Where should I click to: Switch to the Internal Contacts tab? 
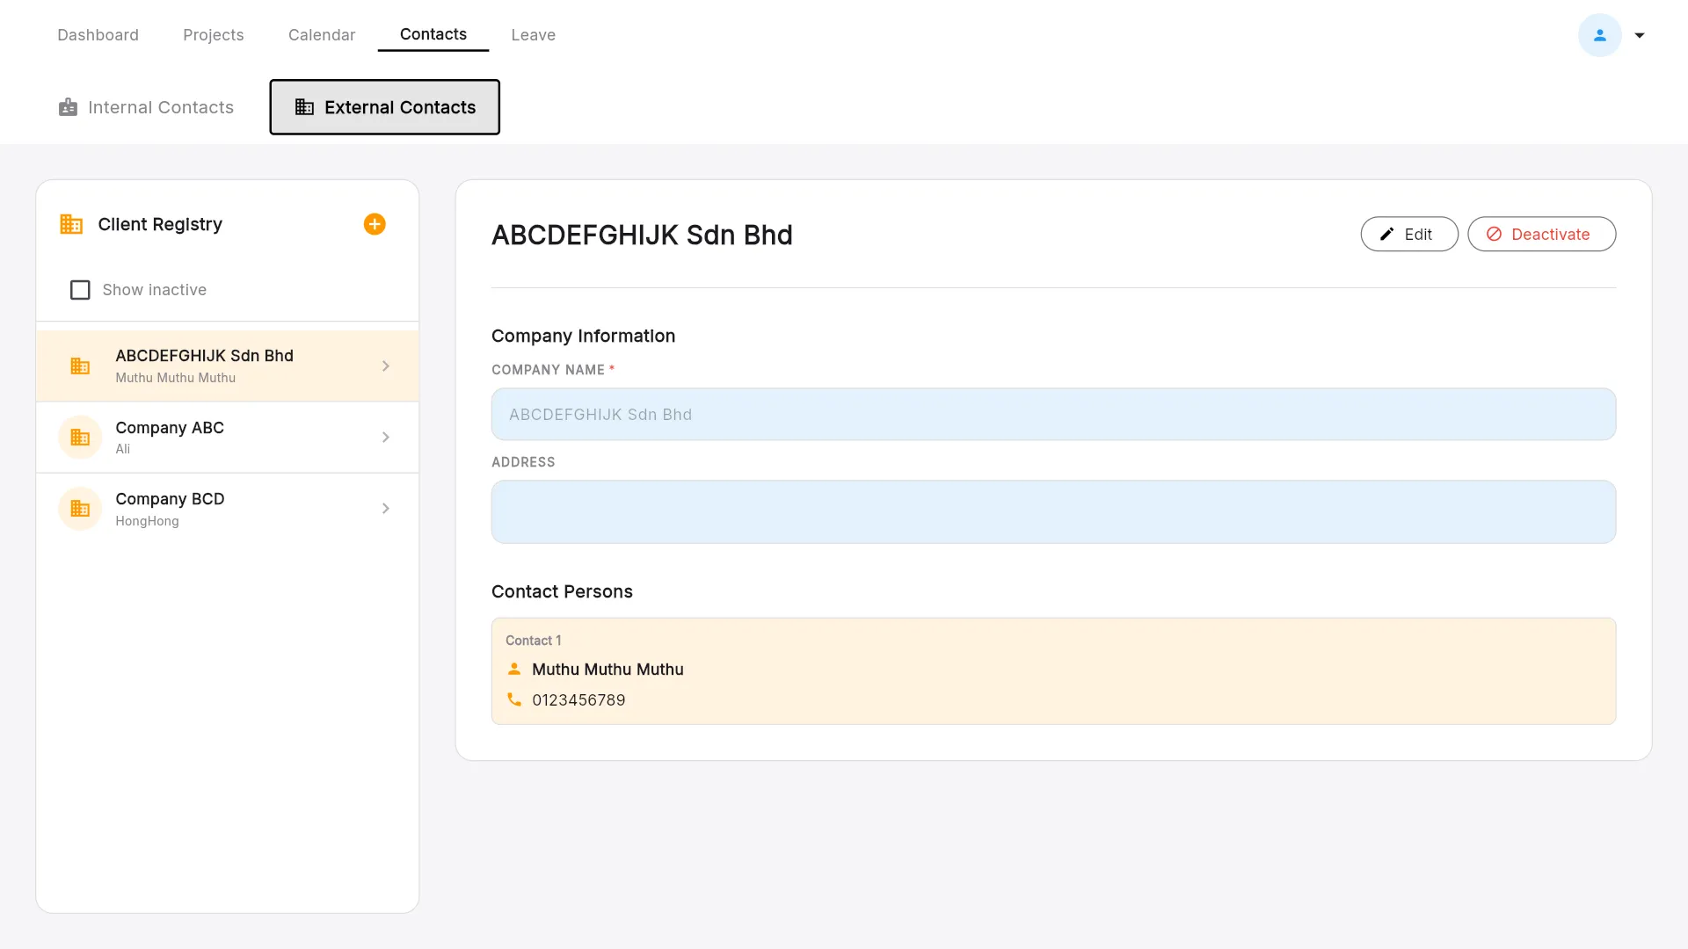[147, 107]
